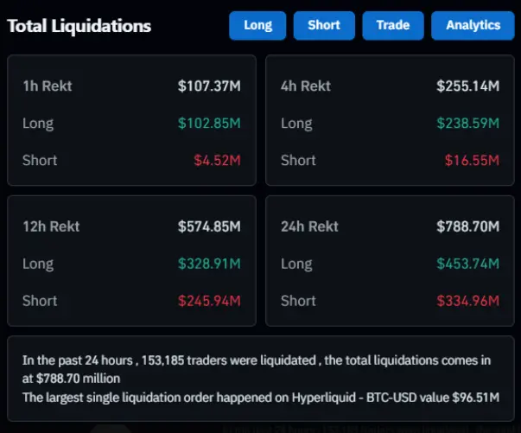Click the 12h Long value $328.91M
The height and width of the screenshot is (433, 521).
pyautogui.click(x=209, y=264)
